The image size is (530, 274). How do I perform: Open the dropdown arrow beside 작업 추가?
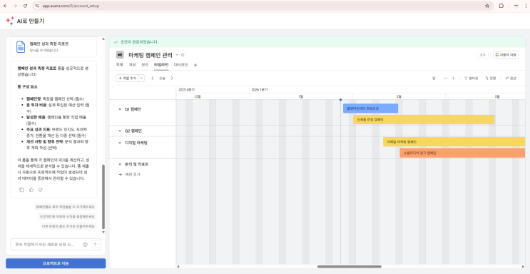pos(141,78)
